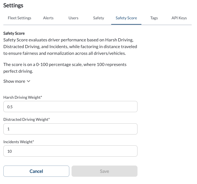Click the Distracted Driving Weight label

[27, 119]
